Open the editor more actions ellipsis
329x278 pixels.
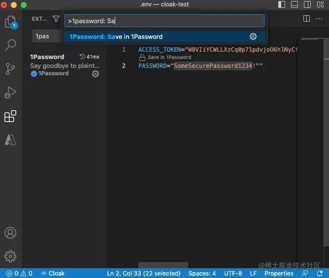(x=319, y=19)
